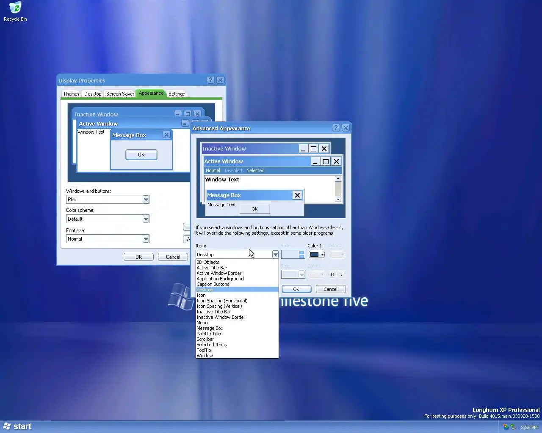Click OK in Display Properties window
The width and height of the screenshot is (542, 433).
[138, 257]
